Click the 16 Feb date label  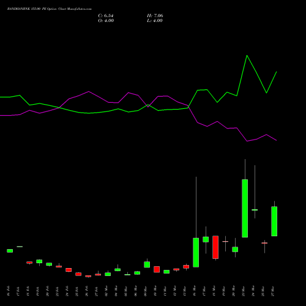click(9, 291)
